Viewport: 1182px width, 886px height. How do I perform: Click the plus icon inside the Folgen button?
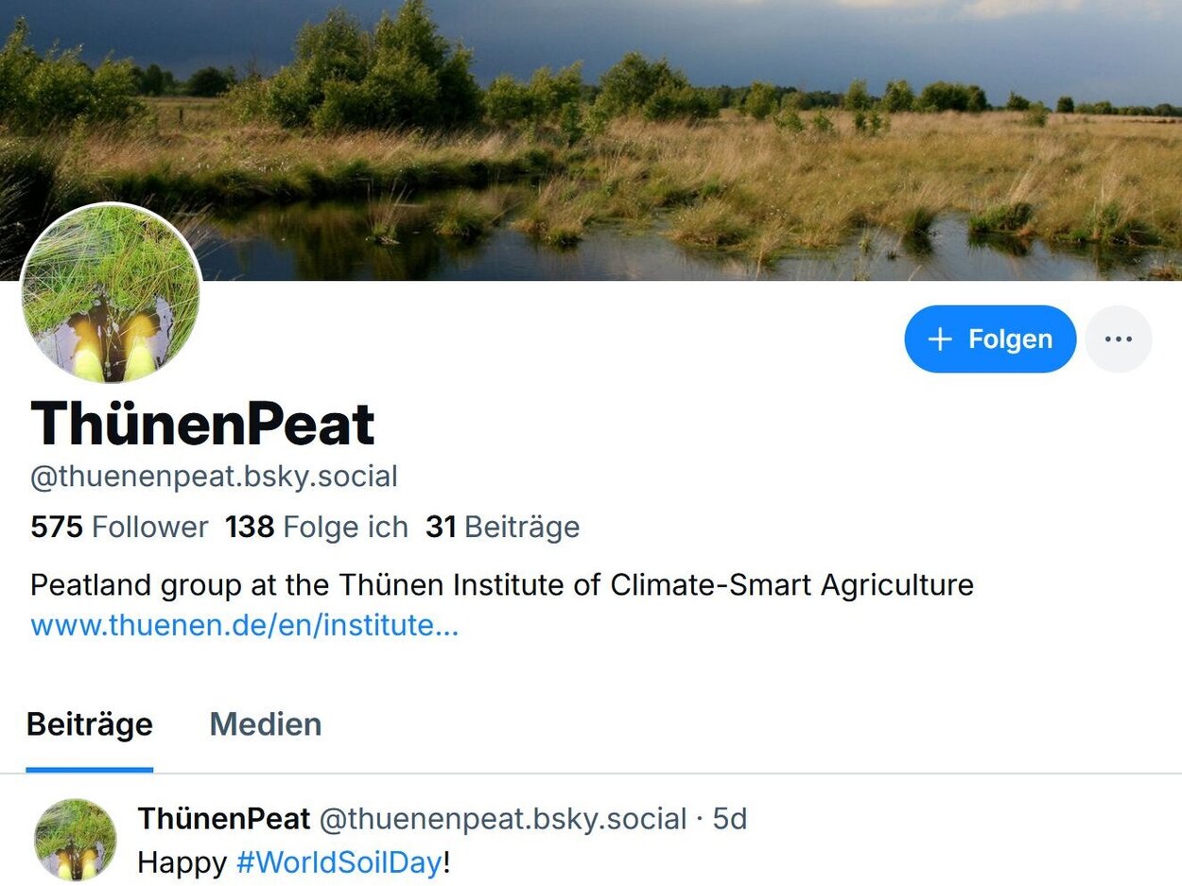[x=940, y=339]
